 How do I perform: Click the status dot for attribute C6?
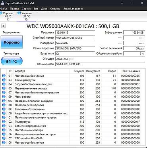point(4,134)
